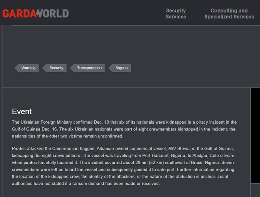This screenshot has width=260, height=197.
Task: Filter by the Transportation tag
Action: 87,68
